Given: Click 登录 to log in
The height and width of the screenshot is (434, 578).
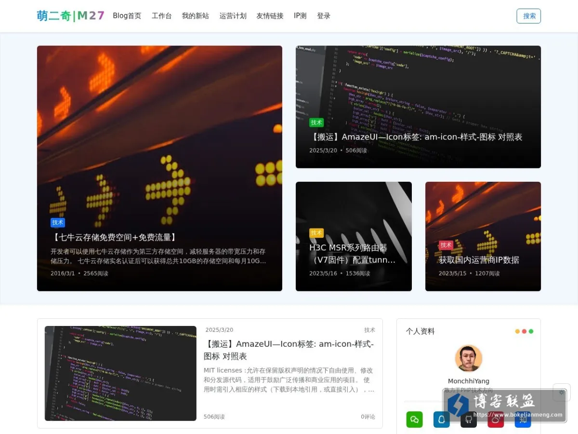Looking at the screenshot, I should tap(324, 16).
